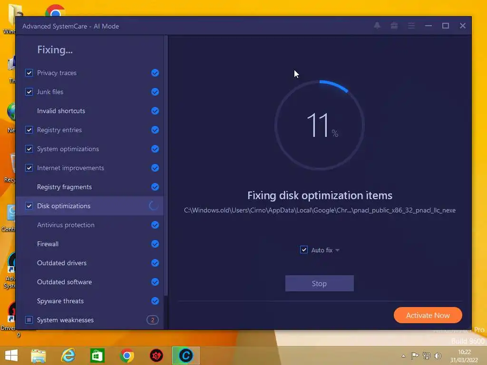Click the Stop button
The width and height of the screenshot is (487, 365).
[x=319, y=283]
